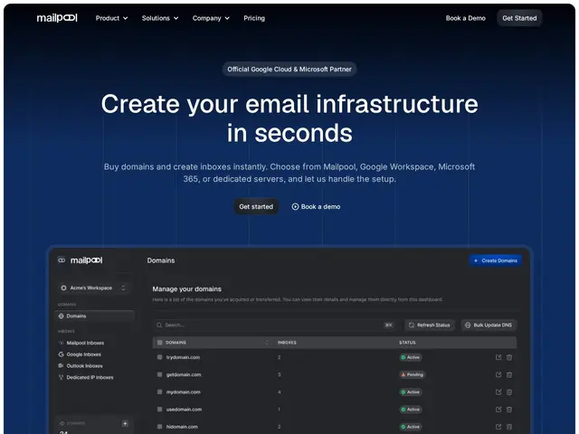Open Dedicated IP Inboxes in sidebar
The image size is (579, 434).
[86, 377]
